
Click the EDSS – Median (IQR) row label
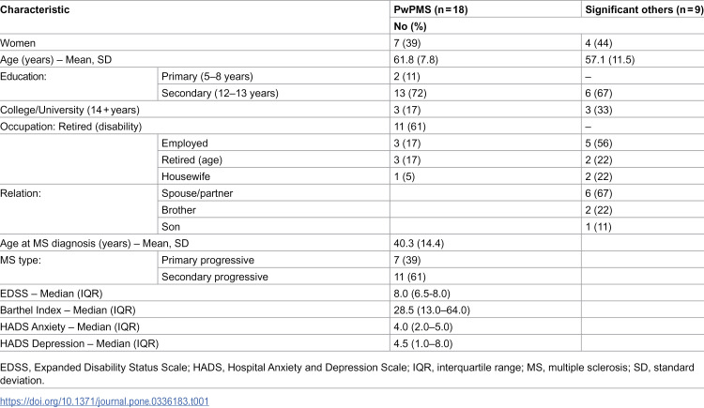click(x=52, y=294)
